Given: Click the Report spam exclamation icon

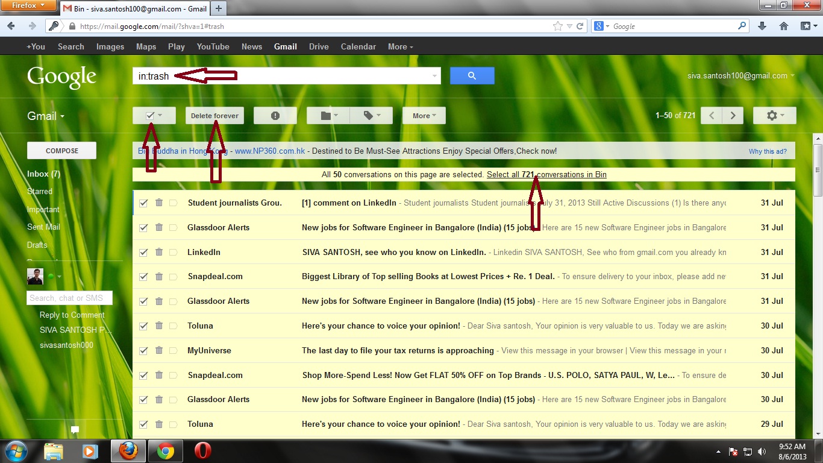Looking at the screenshot, I should tap(275, 116).
